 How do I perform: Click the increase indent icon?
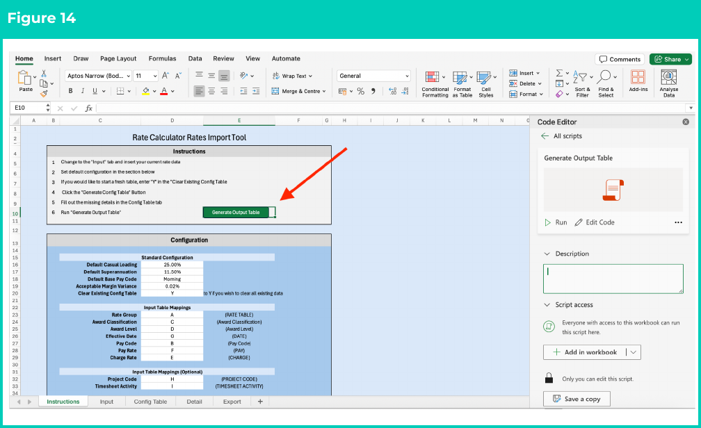click(256, 91)
